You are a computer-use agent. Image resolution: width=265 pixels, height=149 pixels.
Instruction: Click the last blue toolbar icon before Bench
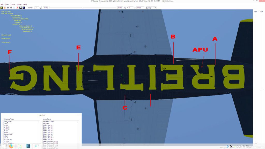coord(24,8)
